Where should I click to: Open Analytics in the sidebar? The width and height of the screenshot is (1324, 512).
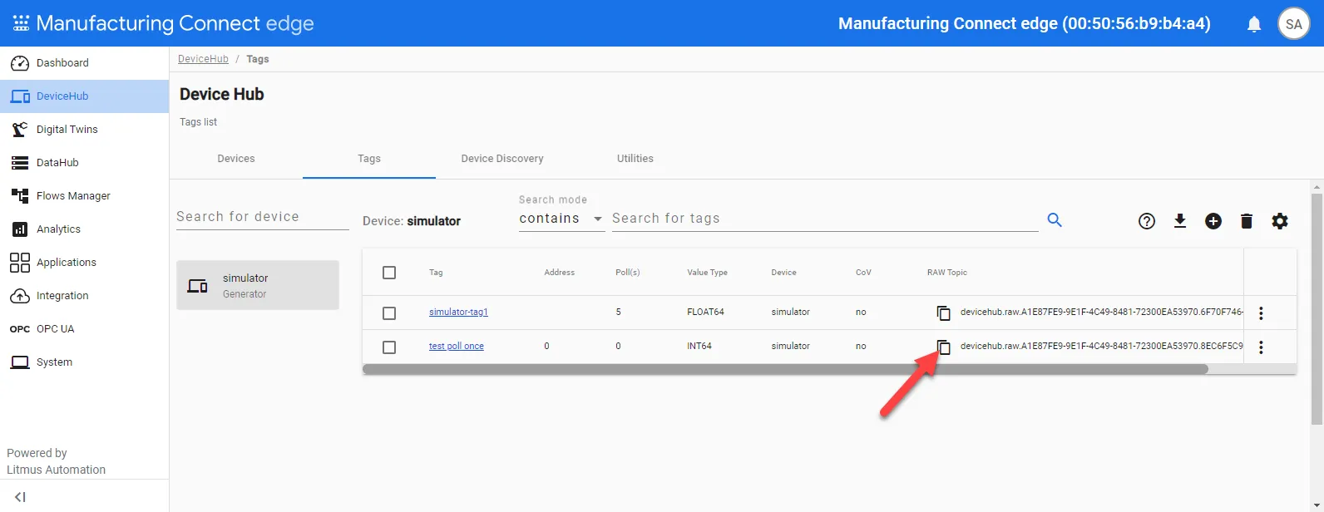pyautogui.click(x=84, y=229)
